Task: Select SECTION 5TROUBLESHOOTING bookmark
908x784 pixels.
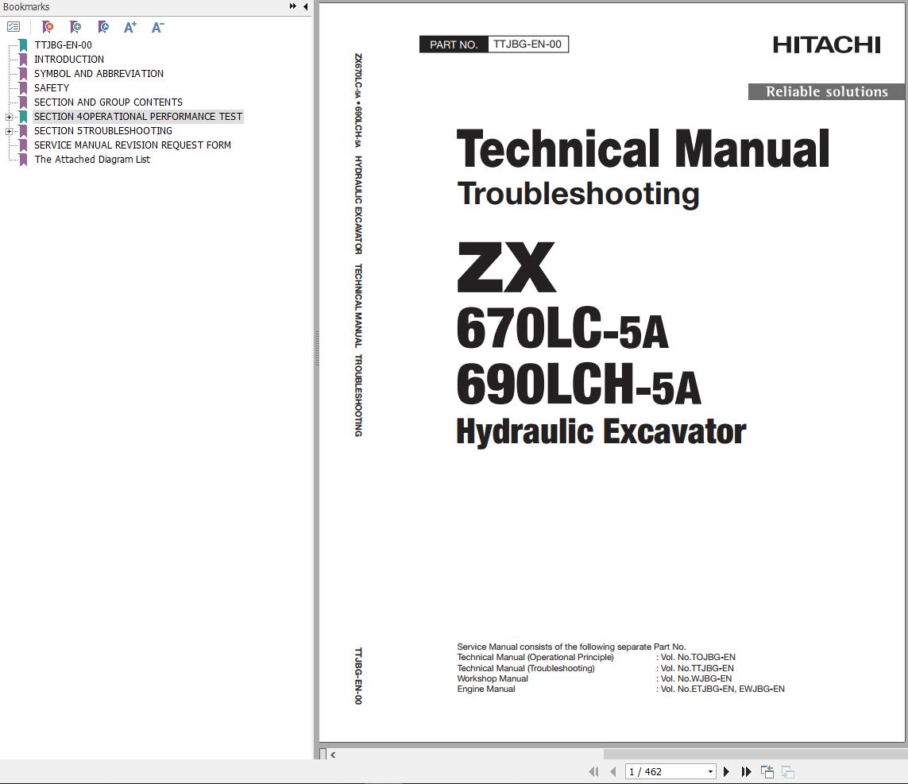Action: pyautogui.click(x=103, y=131)
